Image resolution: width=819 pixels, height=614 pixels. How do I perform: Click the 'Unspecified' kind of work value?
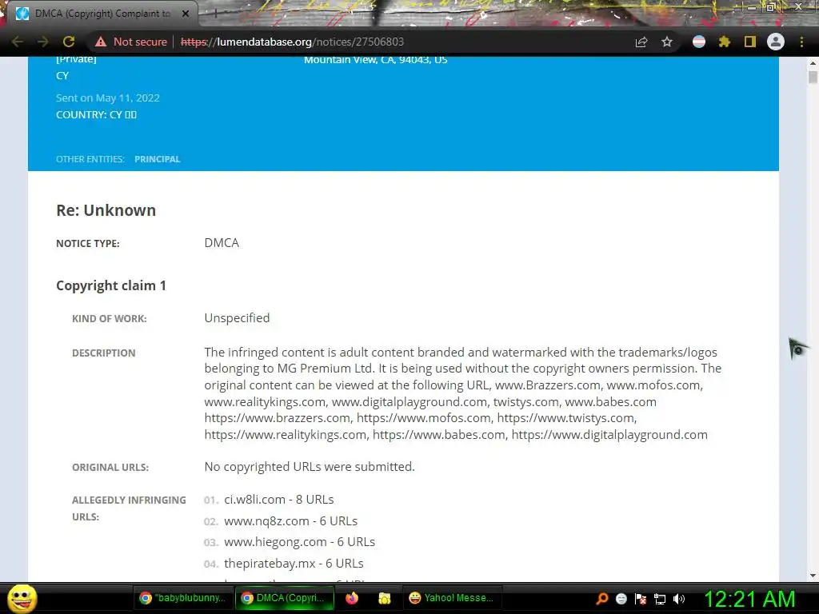(237, 318)
